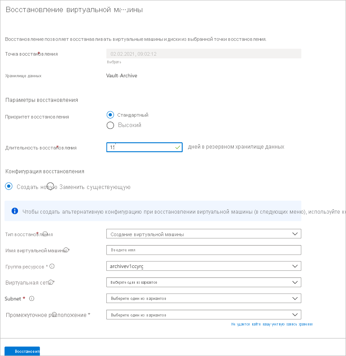Image resolution: width=346 pixels, height=356 pixels.
Task: Click info icon near Промежуточное расположение
Action: (54, 314)
